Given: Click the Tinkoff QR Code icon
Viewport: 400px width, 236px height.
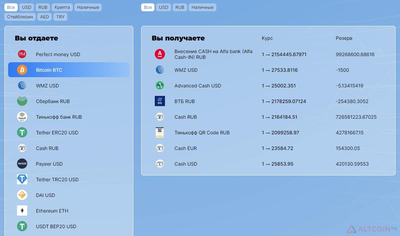Looking at the screenshot, I should coord(160,132).
